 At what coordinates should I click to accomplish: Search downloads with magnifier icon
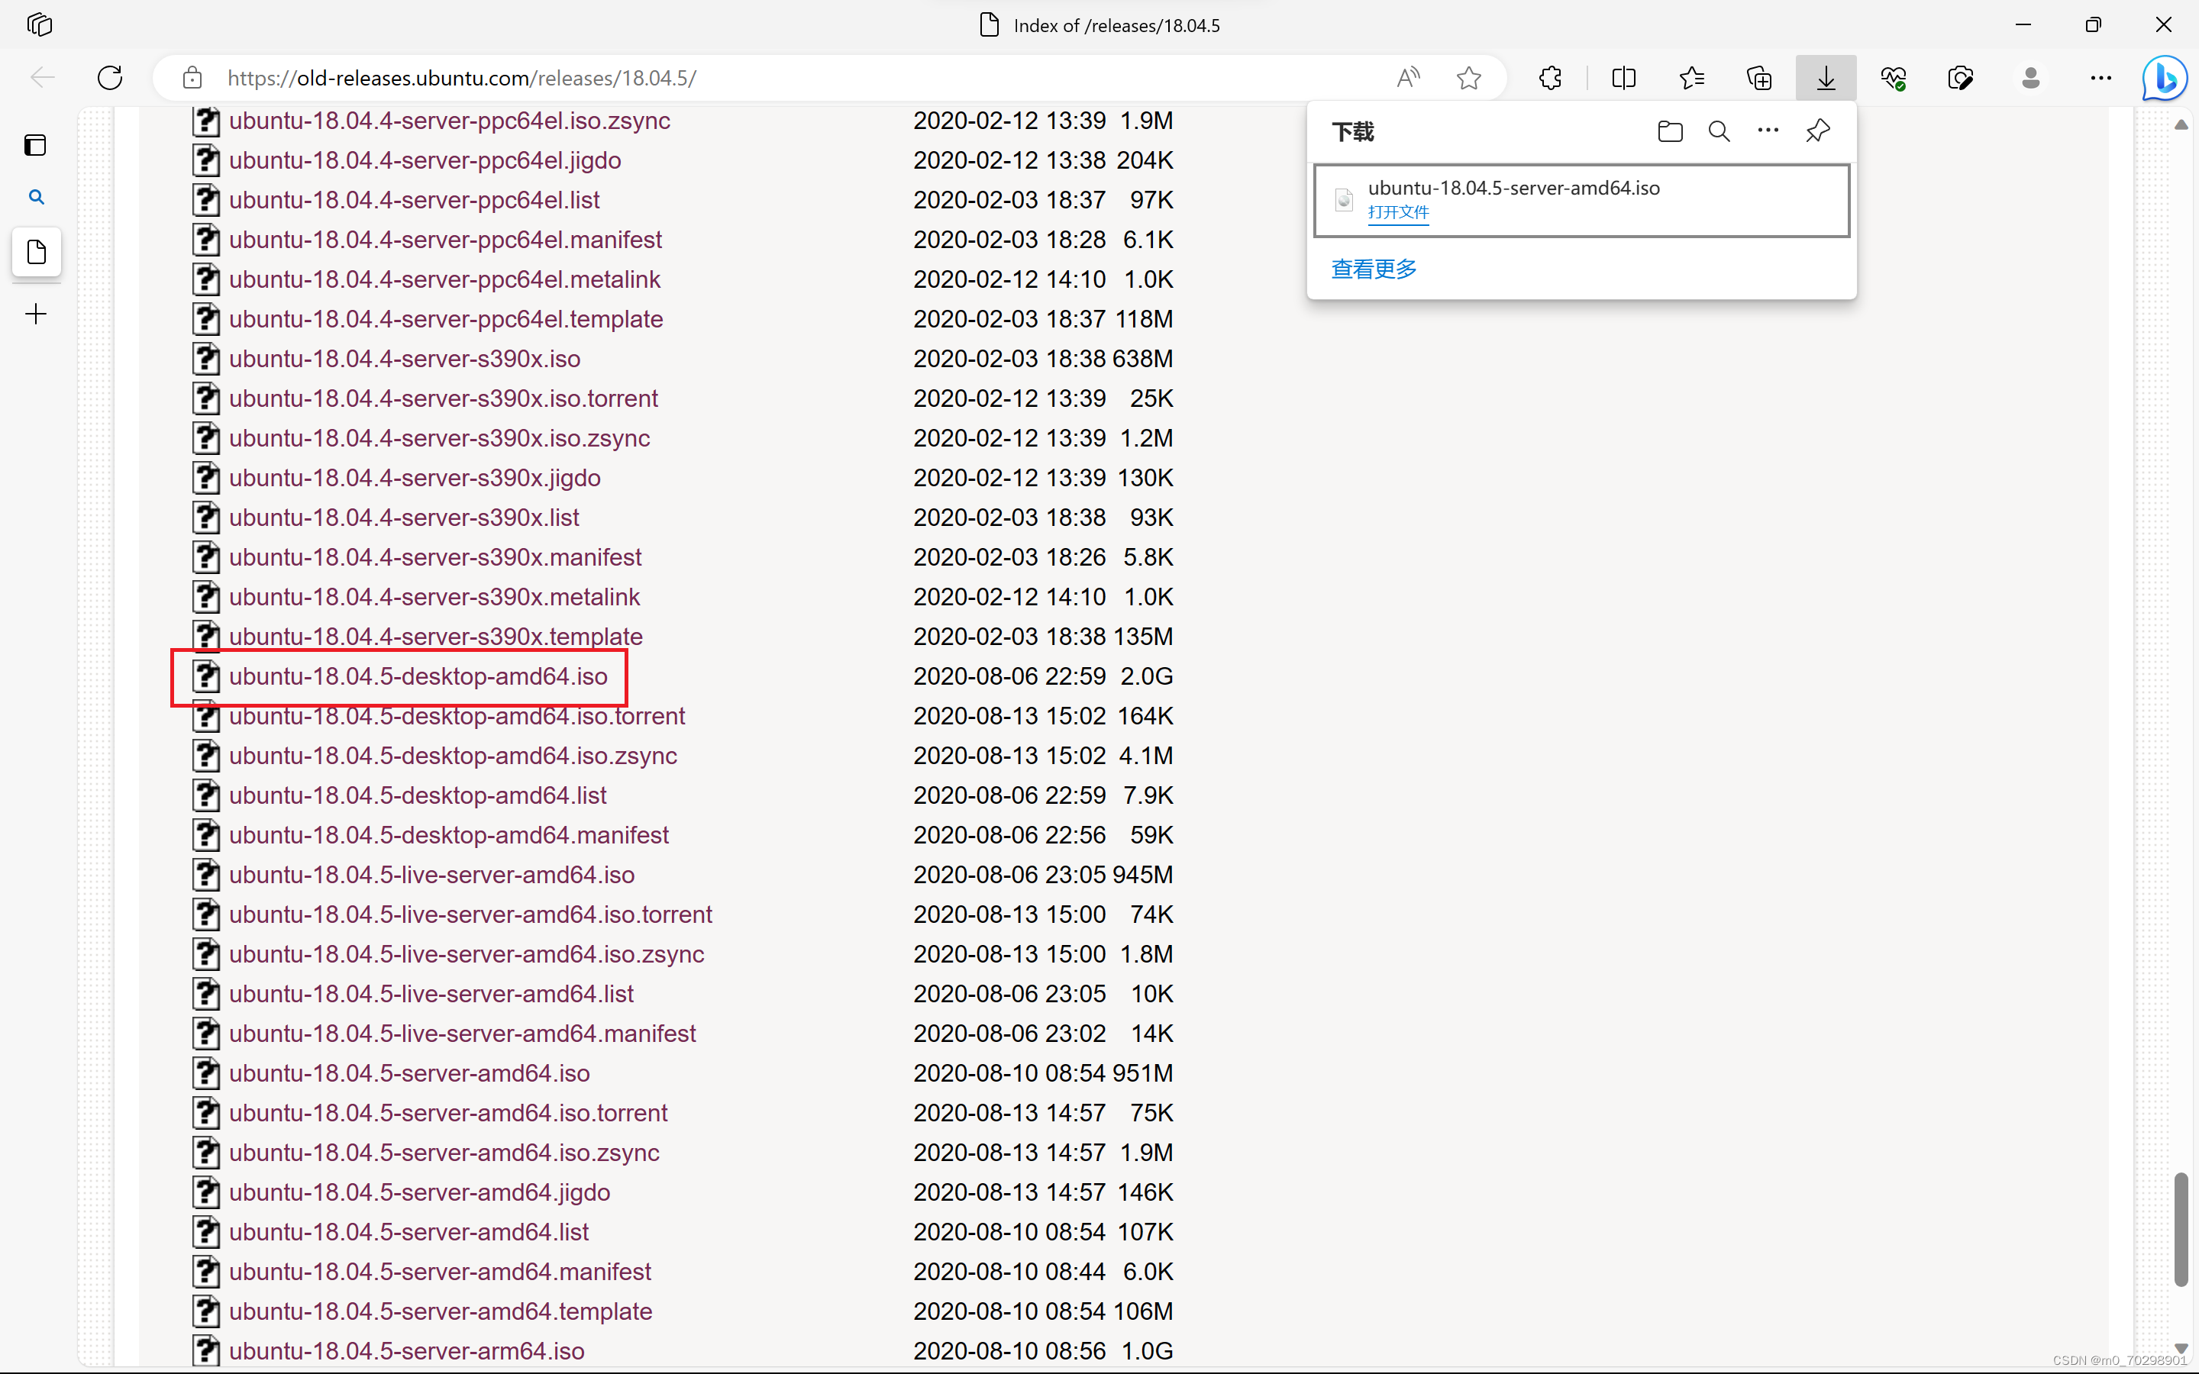(x=1718, y=132)
